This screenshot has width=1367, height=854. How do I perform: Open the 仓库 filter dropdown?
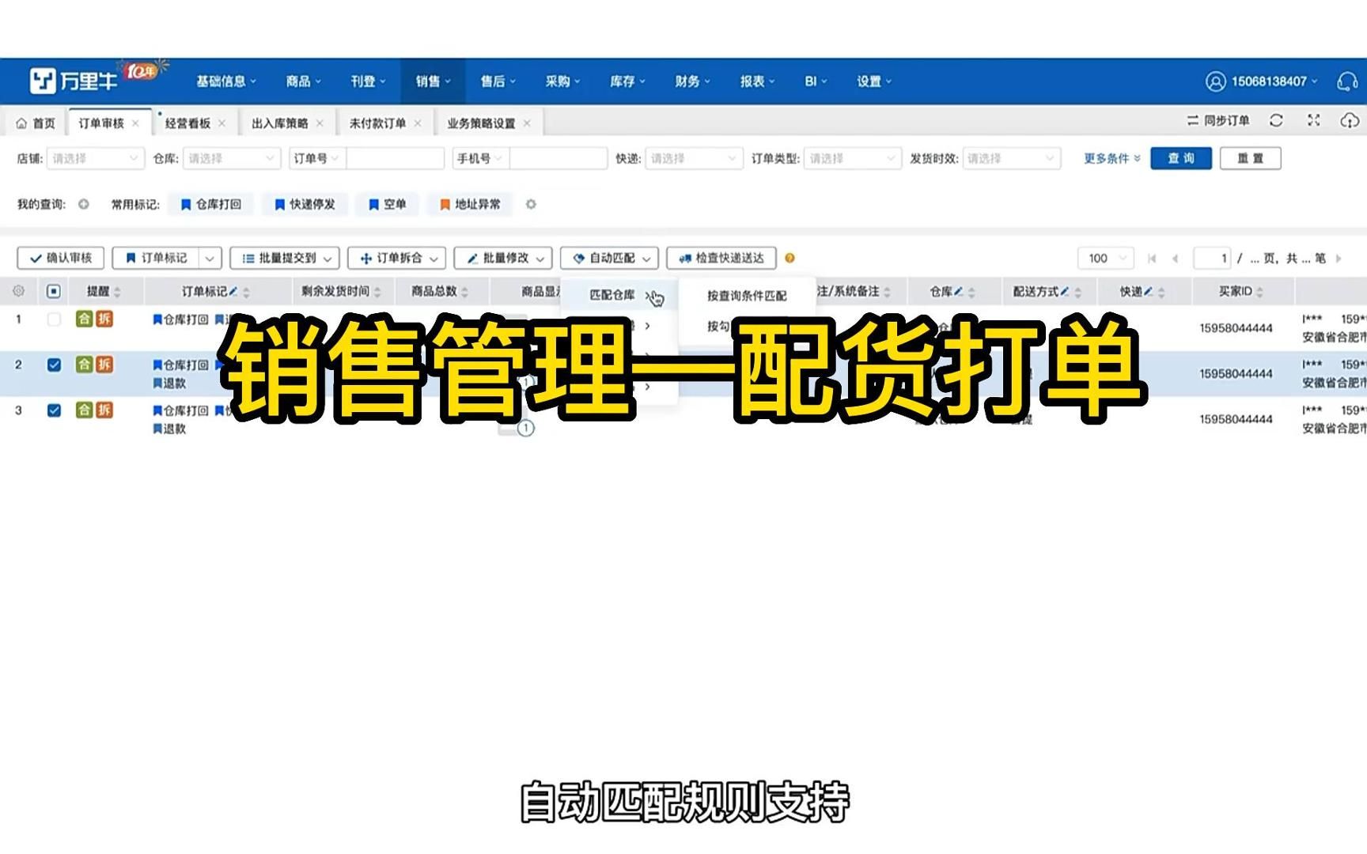click(232, 158)
